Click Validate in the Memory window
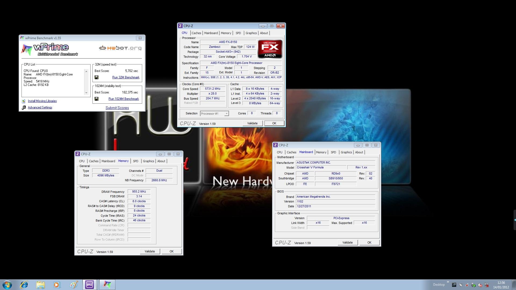Screen dimensions: 516x290 tap(150, 251)
